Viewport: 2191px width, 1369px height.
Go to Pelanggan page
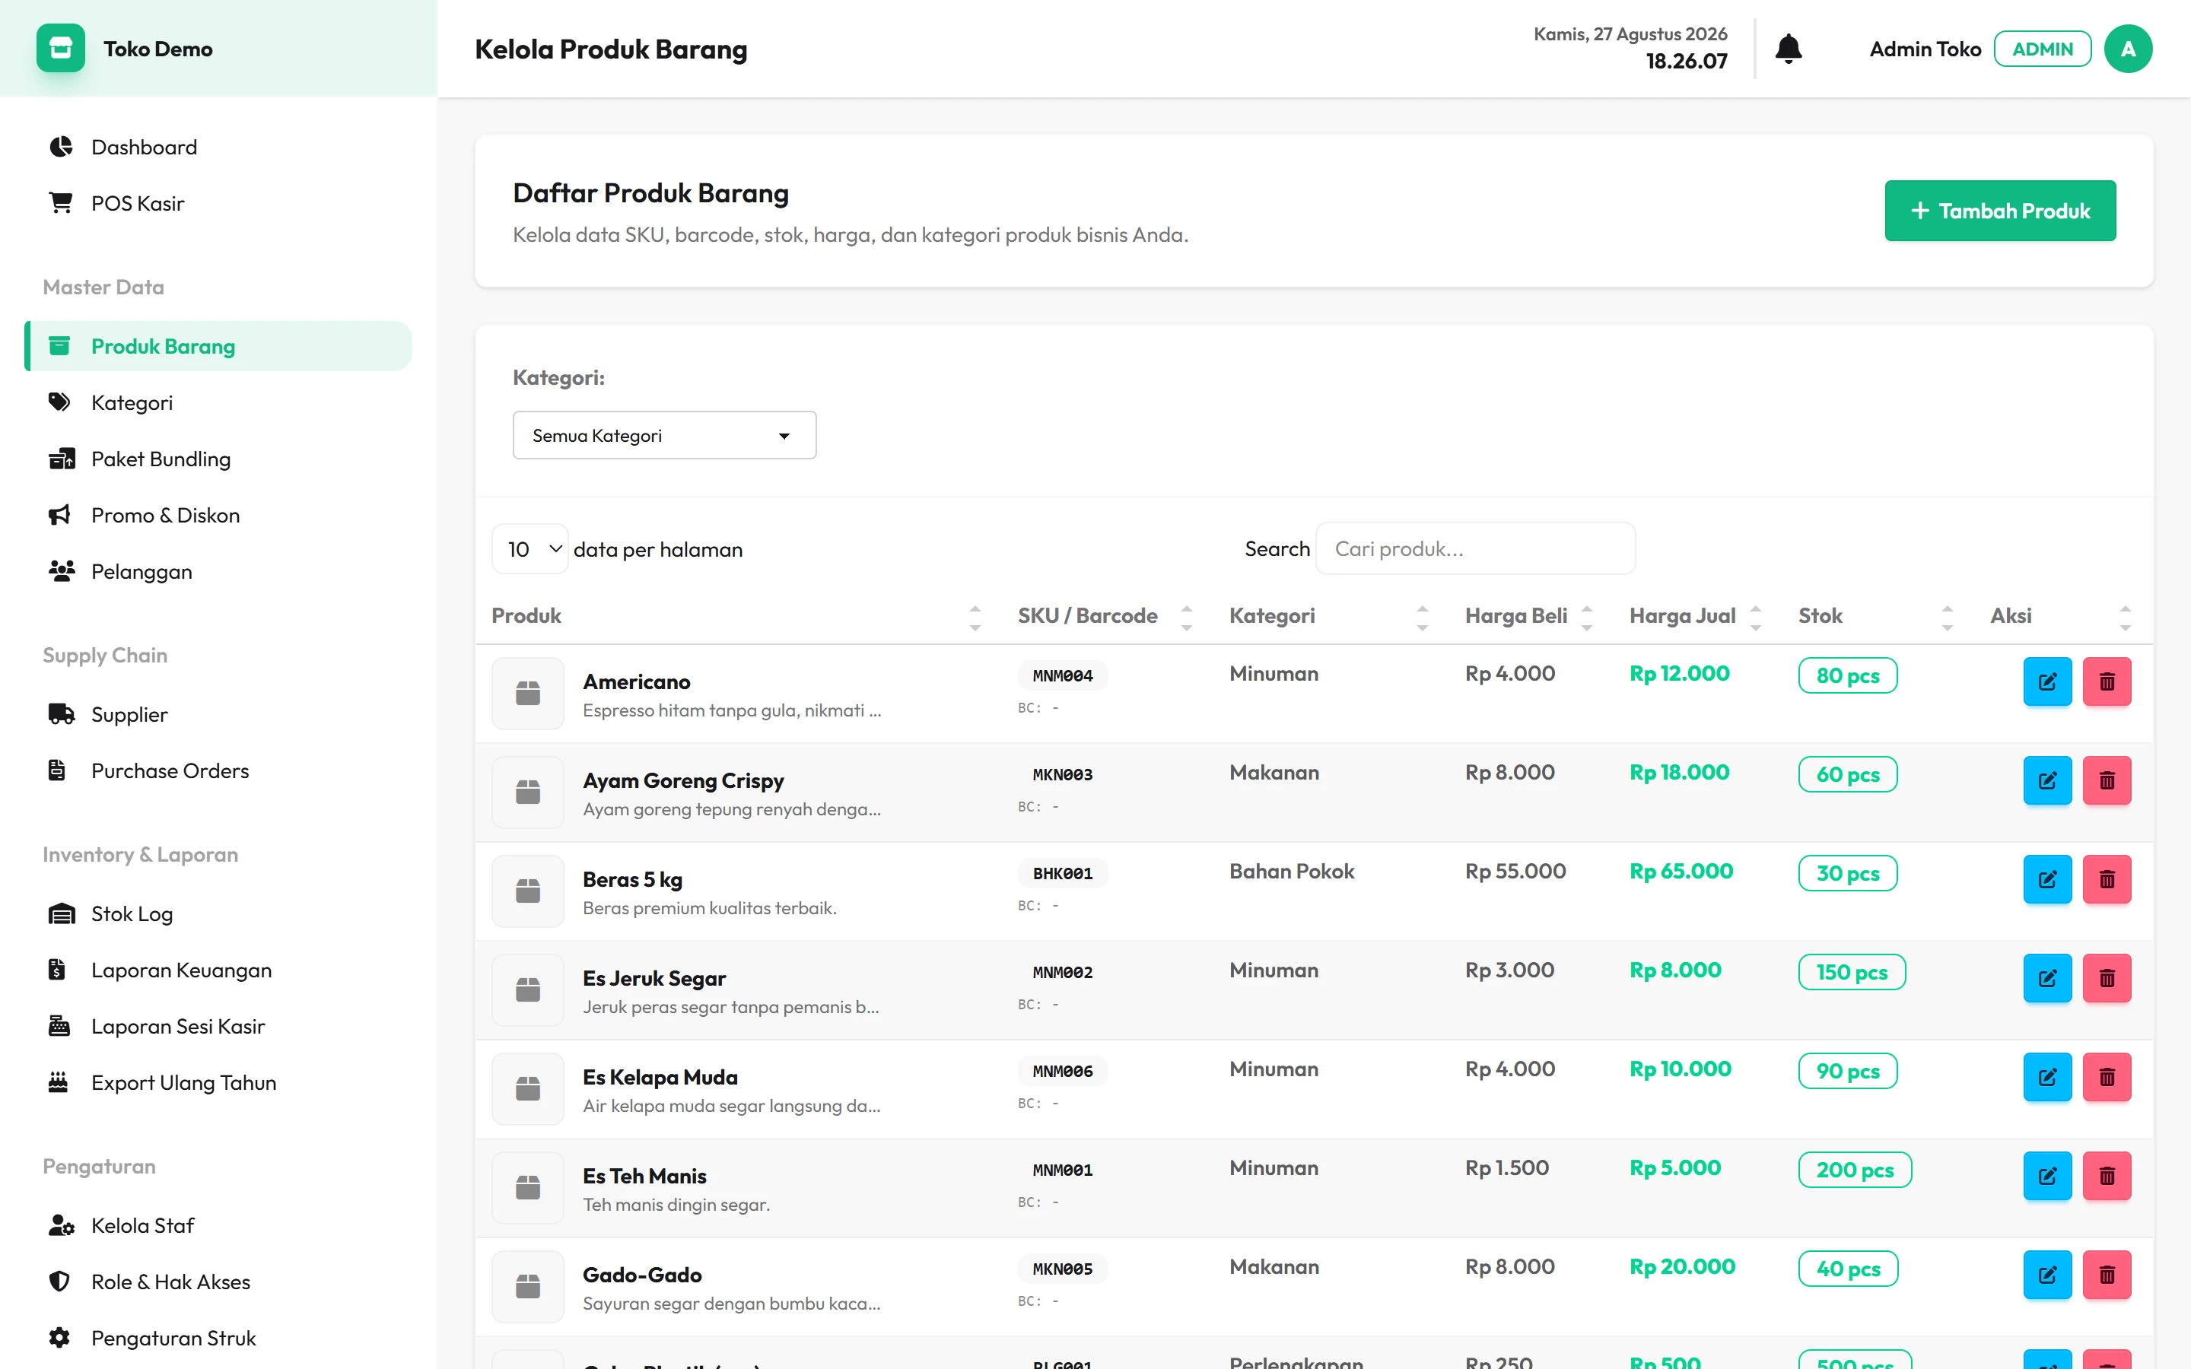(x=218, y=571)
